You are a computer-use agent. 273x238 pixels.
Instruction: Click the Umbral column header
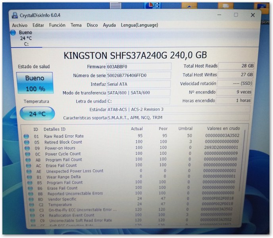pos(185,129)
